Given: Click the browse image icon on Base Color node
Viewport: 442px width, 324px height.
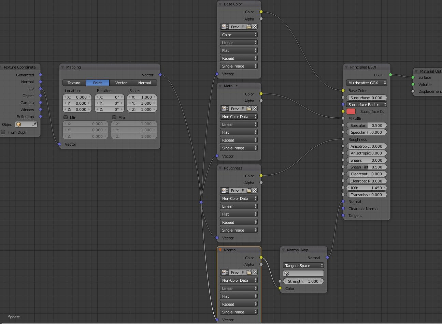Looking at the screenshot, I should click(223, 26).
